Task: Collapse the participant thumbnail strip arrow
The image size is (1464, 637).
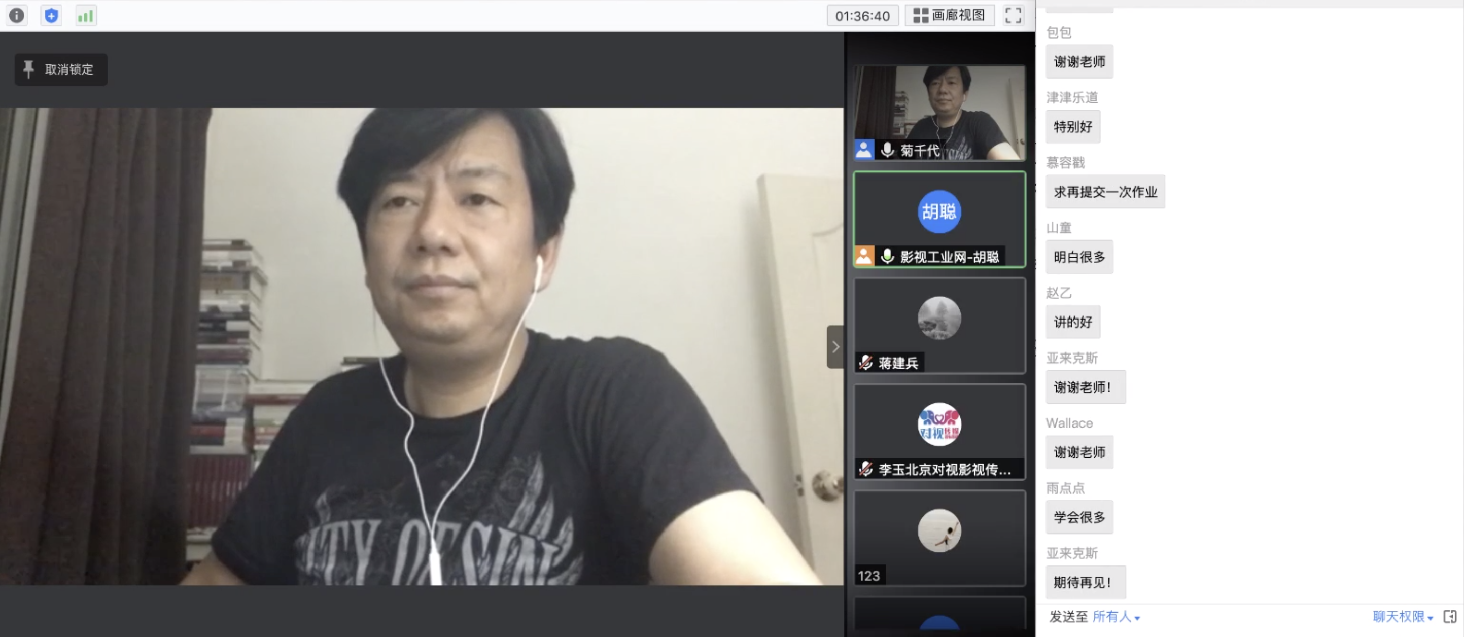Action: [835, 346]
